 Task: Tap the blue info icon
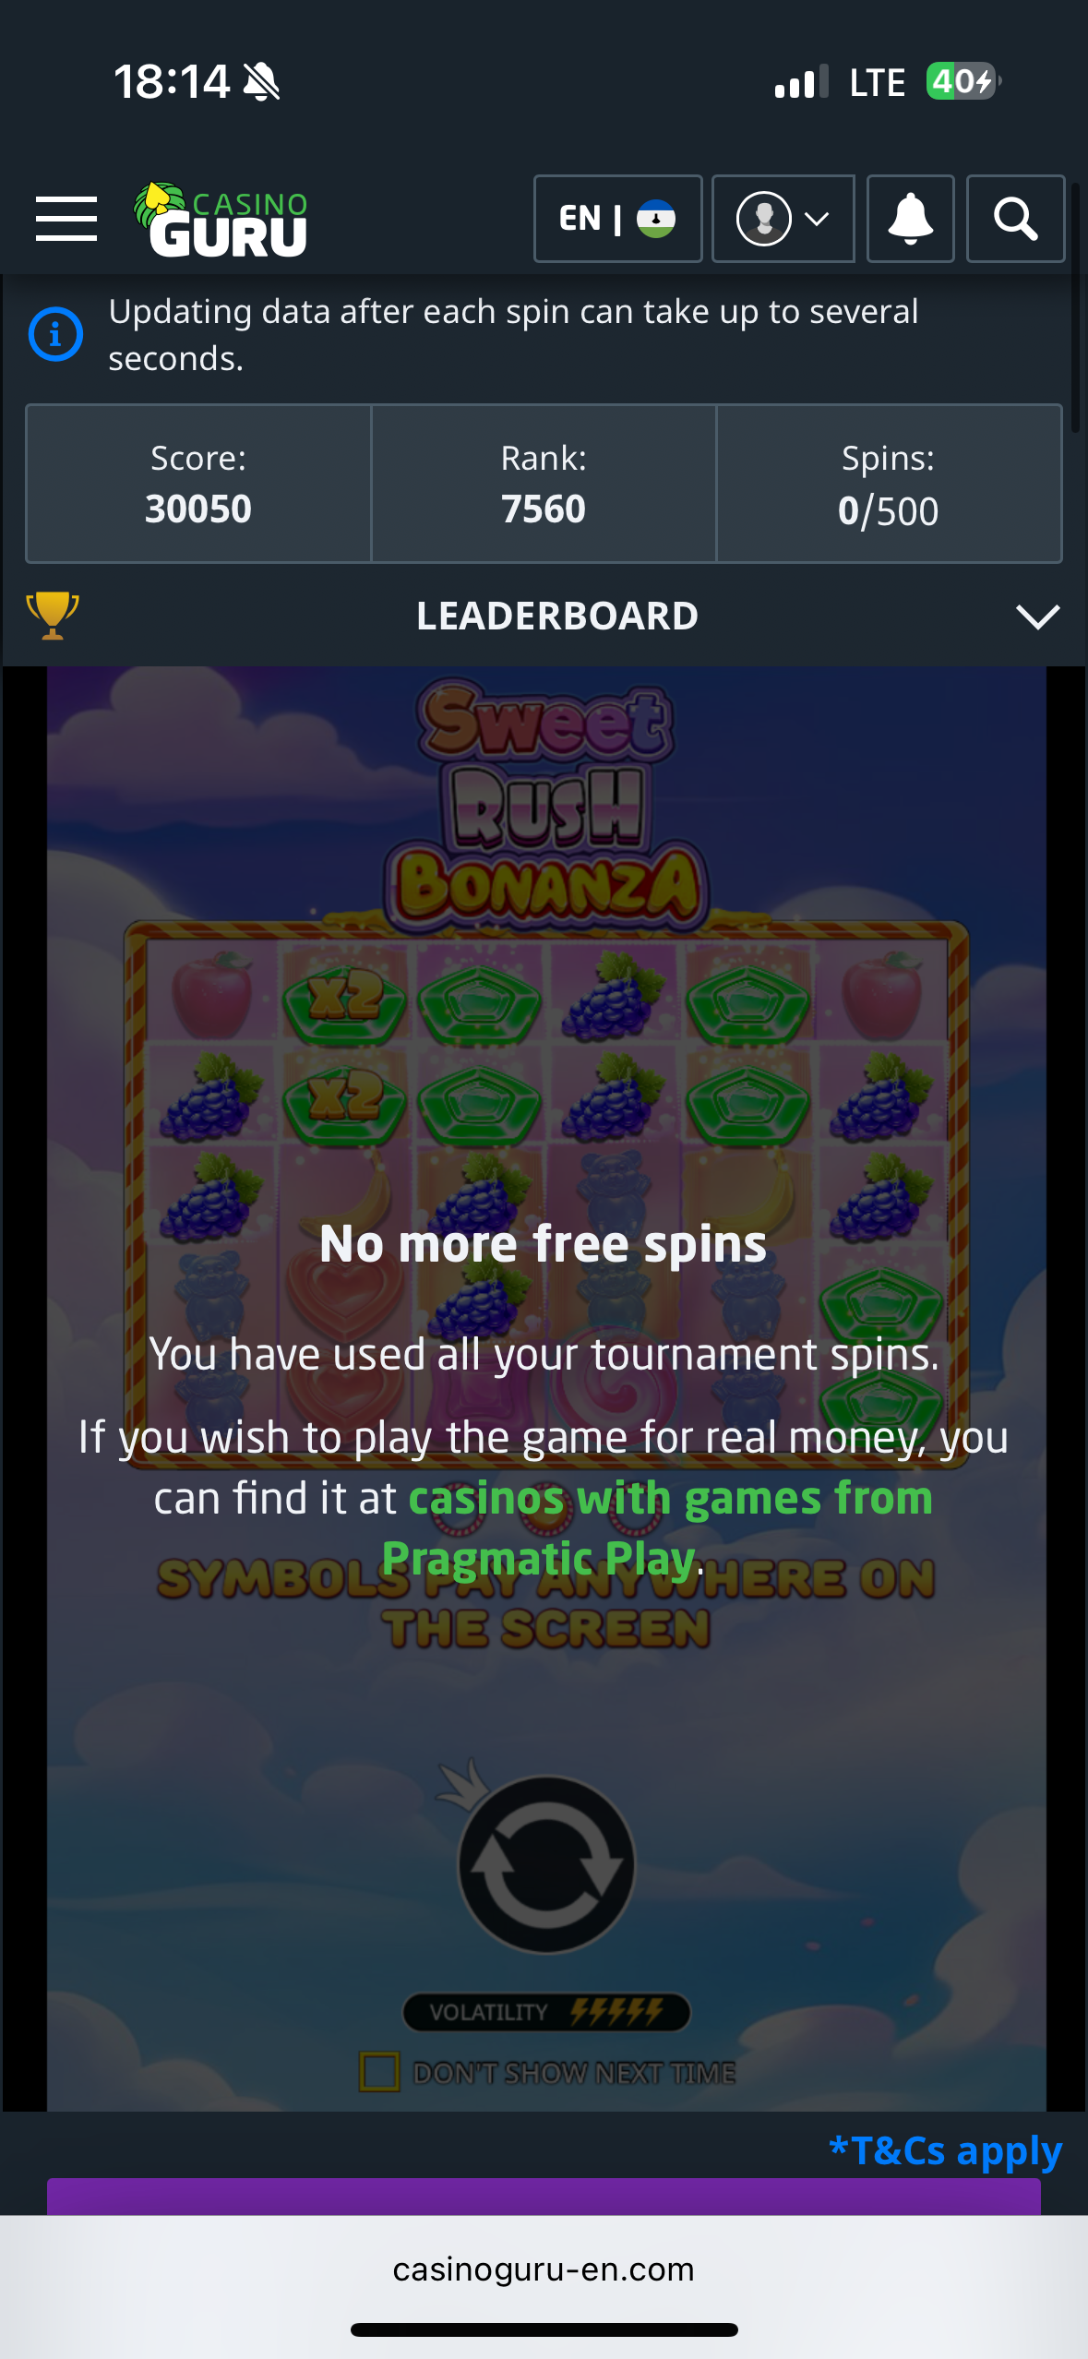pos(55,334)
